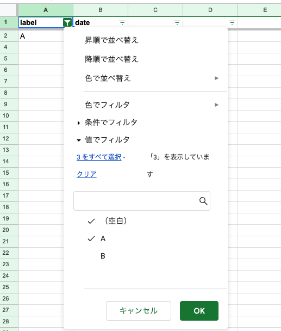Image resolution: width=281 pixels, height=331 pixels.
Task: Click the active green filter icon in column A
Action: point(67,22)
